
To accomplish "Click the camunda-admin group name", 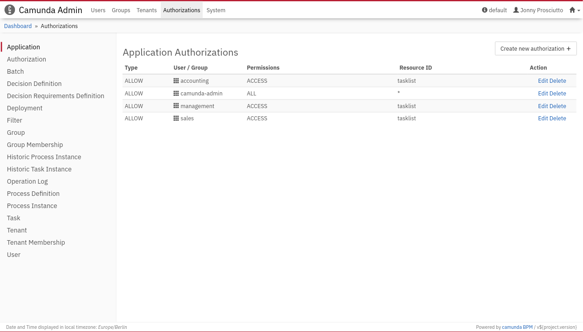I will 201,93.
